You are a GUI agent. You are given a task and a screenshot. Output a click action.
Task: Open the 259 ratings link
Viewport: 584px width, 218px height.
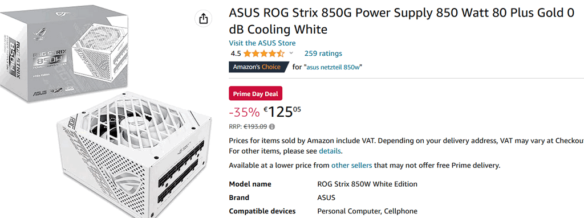(323, 53)
